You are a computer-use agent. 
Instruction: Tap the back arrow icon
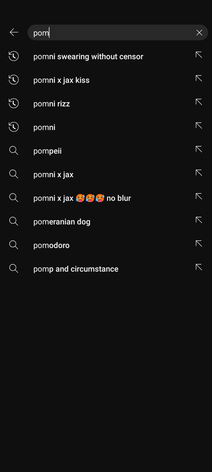[x=14, y=32]
